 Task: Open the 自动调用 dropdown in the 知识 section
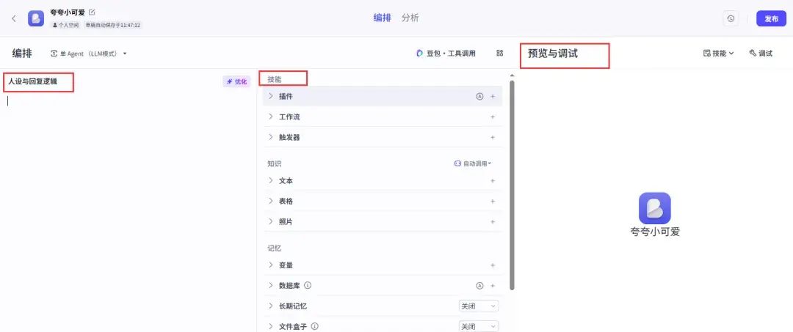coord(473,163)
